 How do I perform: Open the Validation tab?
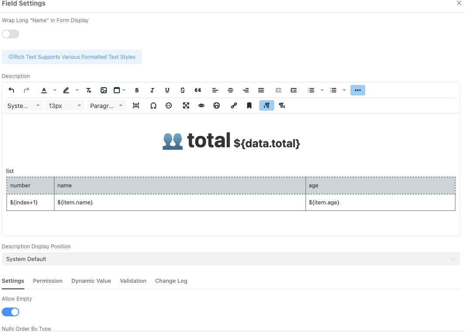[x=133, y=281]
